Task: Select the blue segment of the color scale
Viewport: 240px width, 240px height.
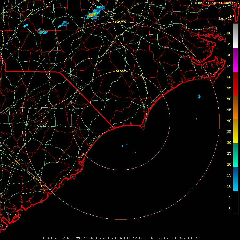Action: (235, 179)
